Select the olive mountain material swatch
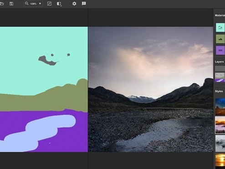This screenshot has height=169, width=225. 220,39
